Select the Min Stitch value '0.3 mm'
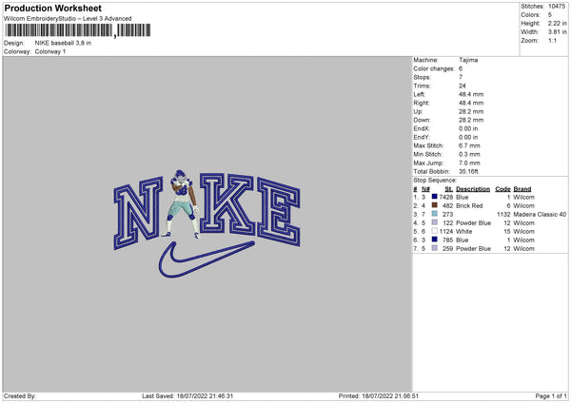This screenshot has height=403, width=571. [x=469, y=154]
